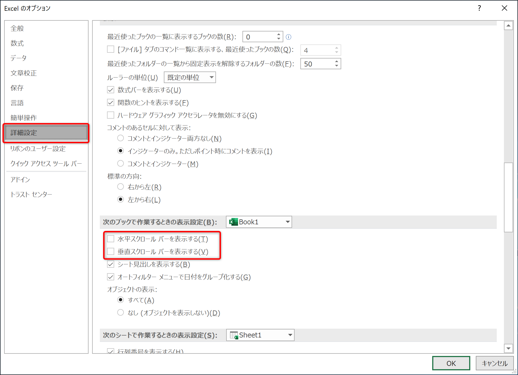Choose 左から右 default direction

tap(121, 200)
